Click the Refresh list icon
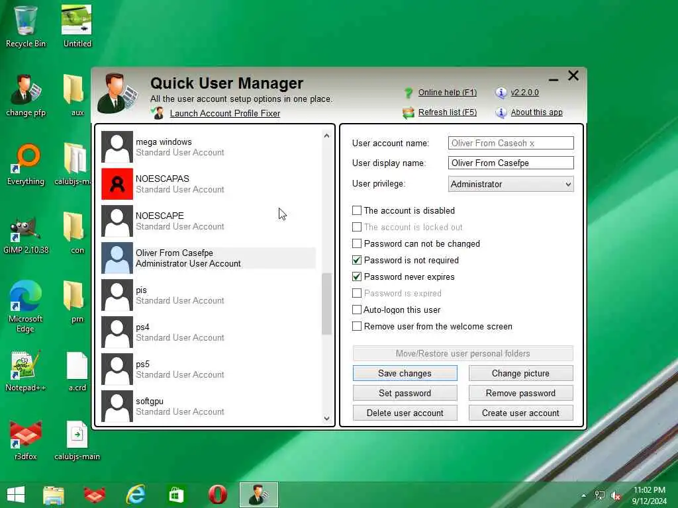This screenshot has height=508, width=678. [408, 112]
